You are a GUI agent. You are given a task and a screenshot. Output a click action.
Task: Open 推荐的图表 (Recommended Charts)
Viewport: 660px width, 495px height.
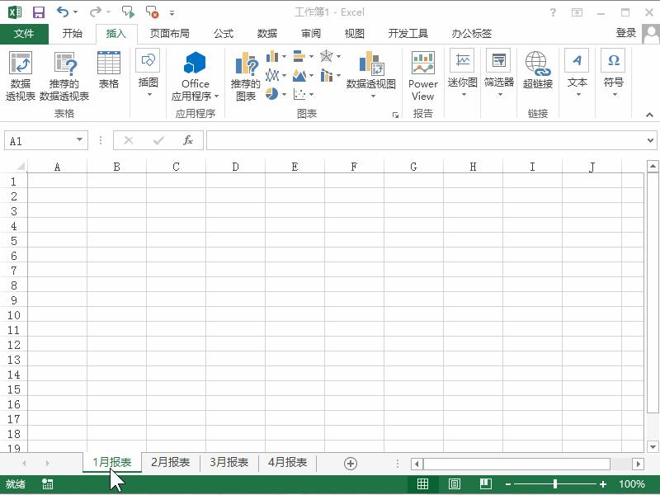(244, 74)
